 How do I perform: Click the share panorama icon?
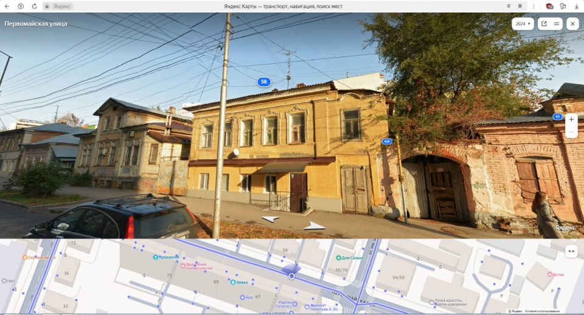[544, 24]
